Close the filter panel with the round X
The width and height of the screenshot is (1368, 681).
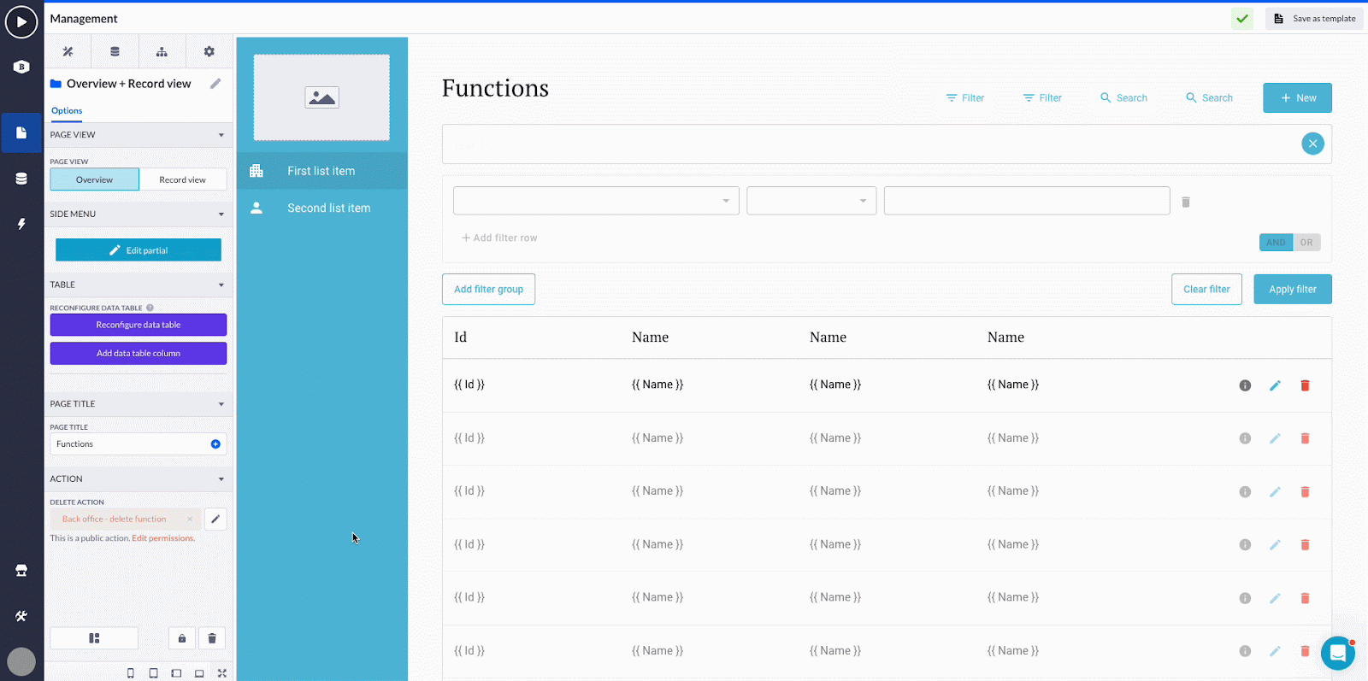coord(1312,144)
